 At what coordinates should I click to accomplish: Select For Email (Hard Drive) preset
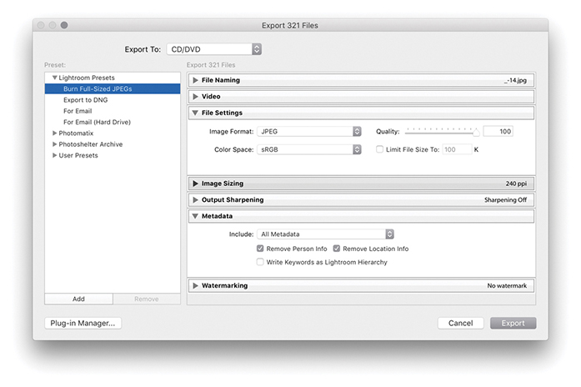(97, 122)
